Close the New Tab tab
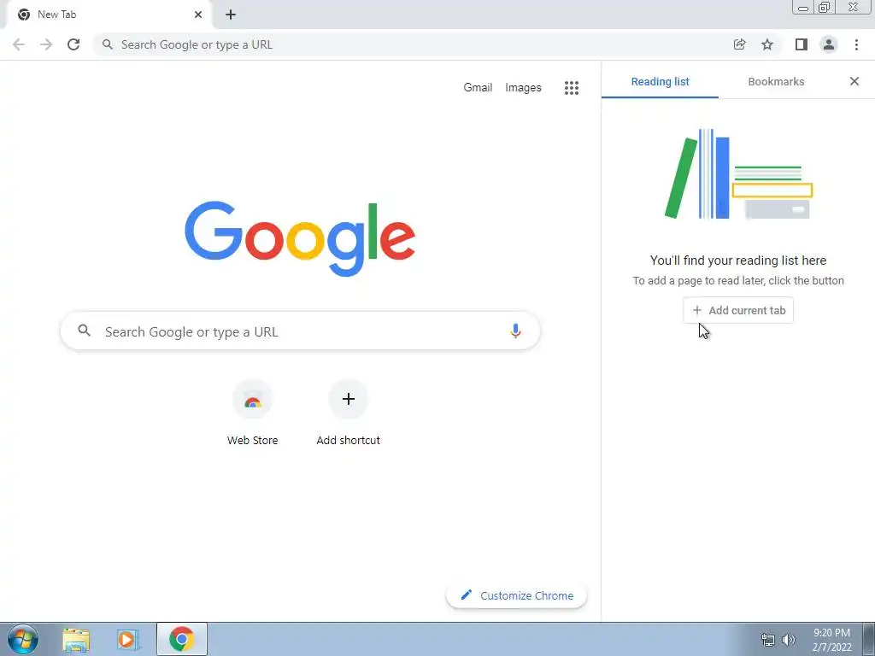Viewport: 875px width, 656px height. (x=198, y=15)
